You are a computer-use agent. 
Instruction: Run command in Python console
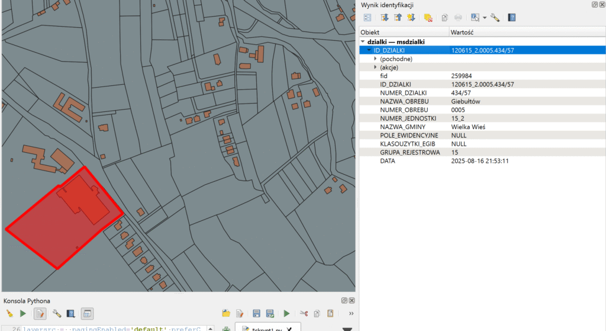(23, 313)
